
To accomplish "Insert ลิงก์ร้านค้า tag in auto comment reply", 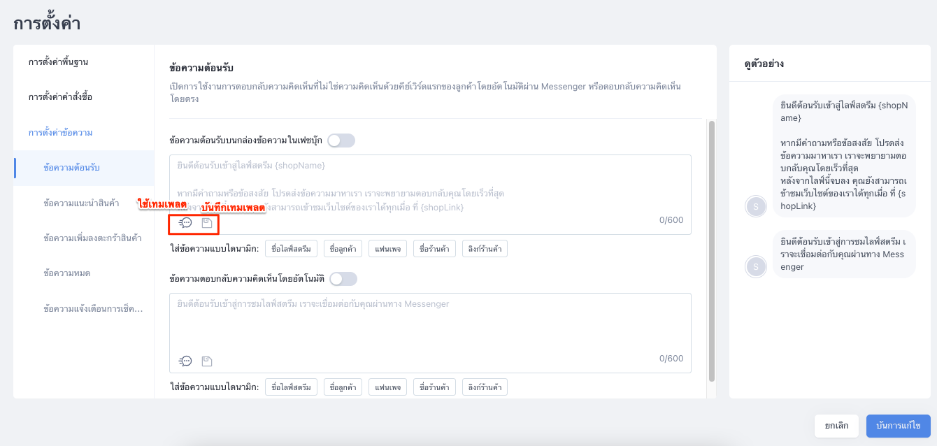I will point(485,387).
